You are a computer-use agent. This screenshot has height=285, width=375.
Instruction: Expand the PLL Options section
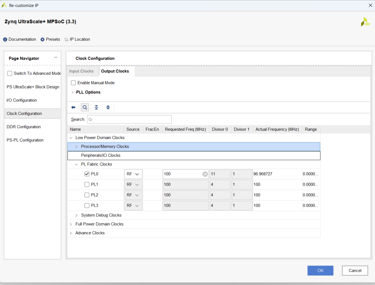73,92
